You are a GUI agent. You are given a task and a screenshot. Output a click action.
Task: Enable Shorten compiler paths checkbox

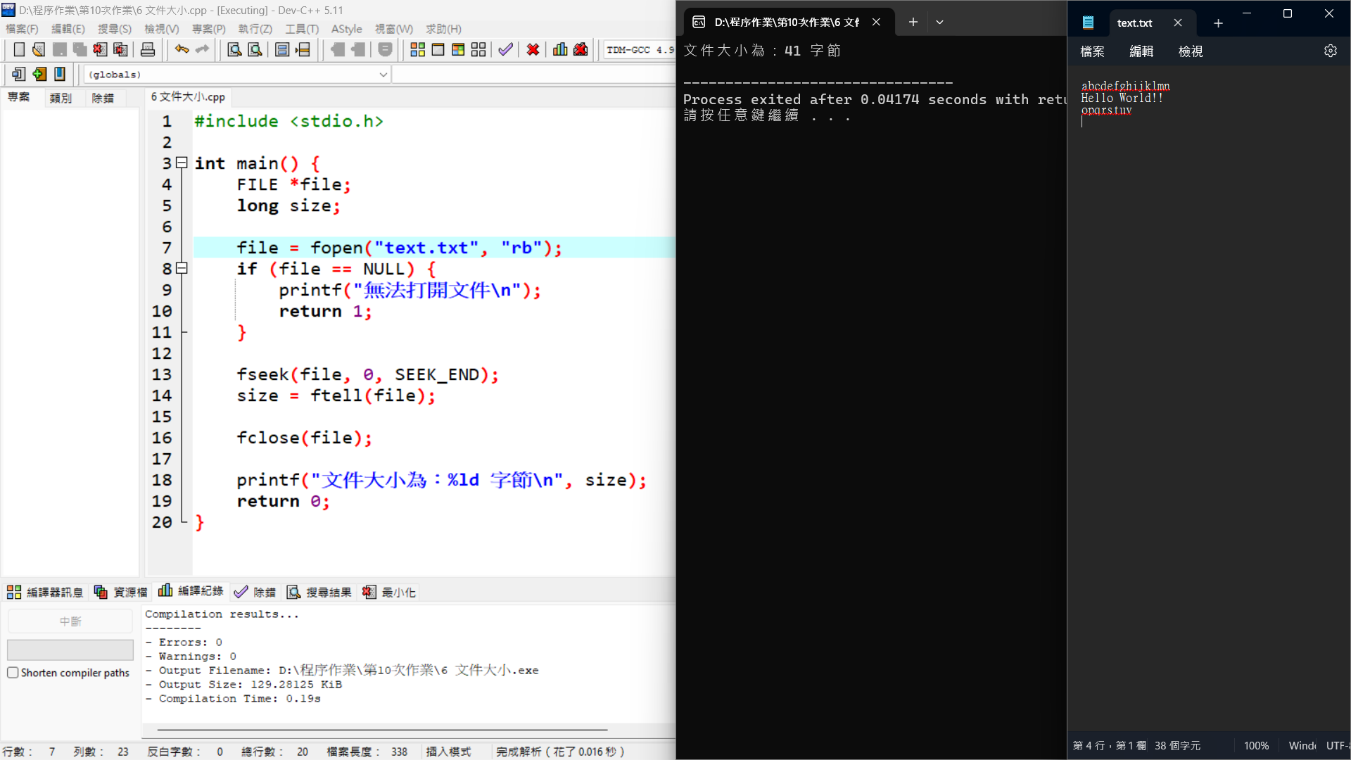13,673
